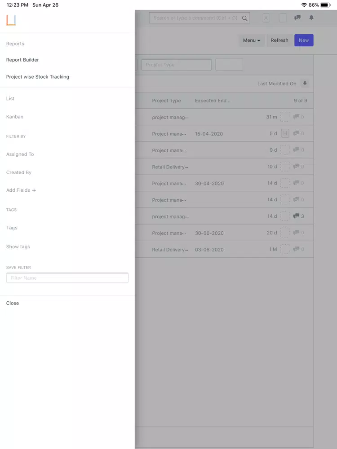
Task: Click the New button
Action: pos(304,40)
